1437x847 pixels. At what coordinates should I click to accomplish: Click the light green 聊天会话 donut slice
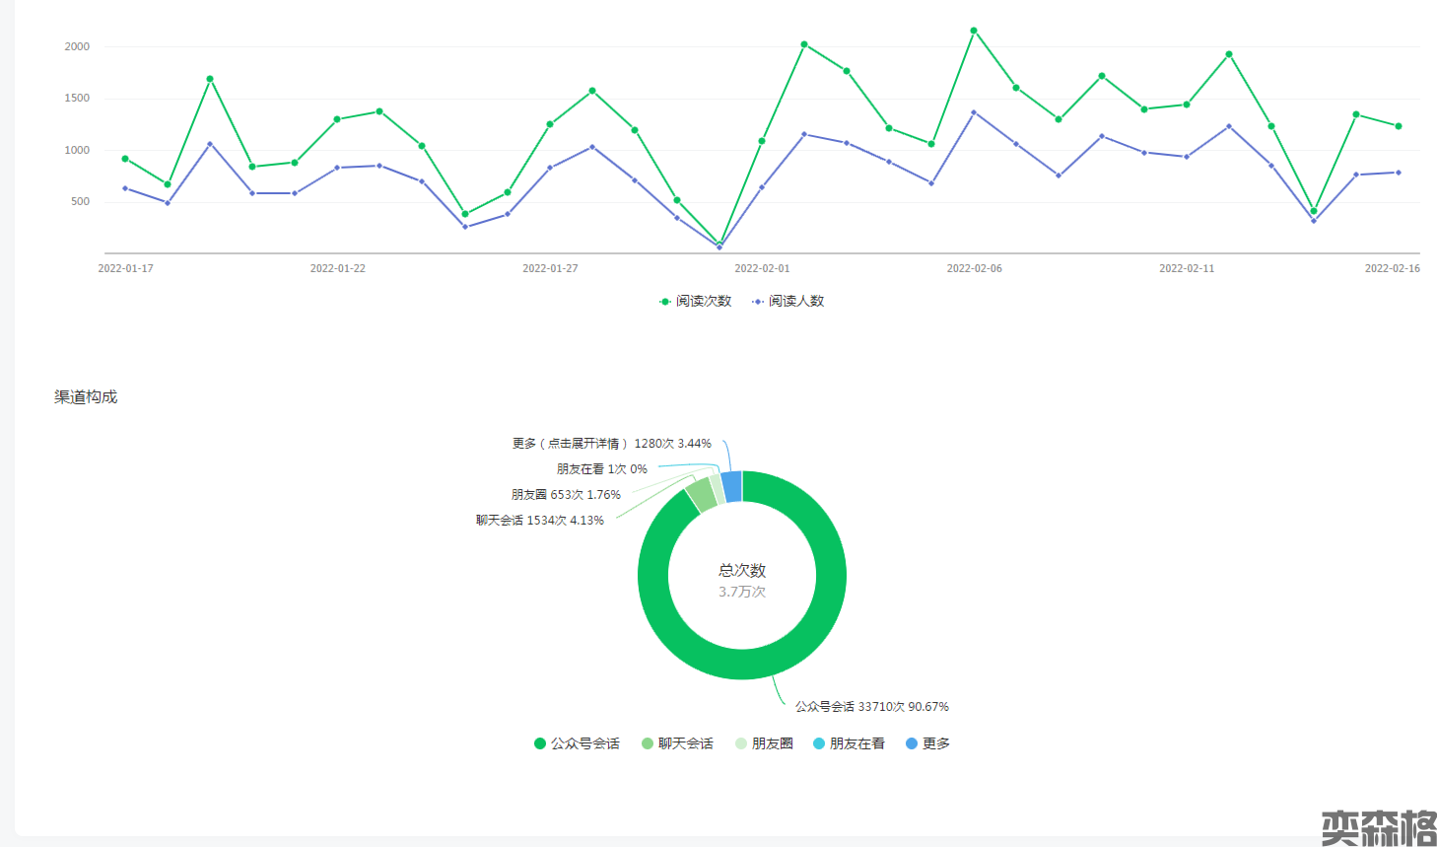click(x=701, y=494)
